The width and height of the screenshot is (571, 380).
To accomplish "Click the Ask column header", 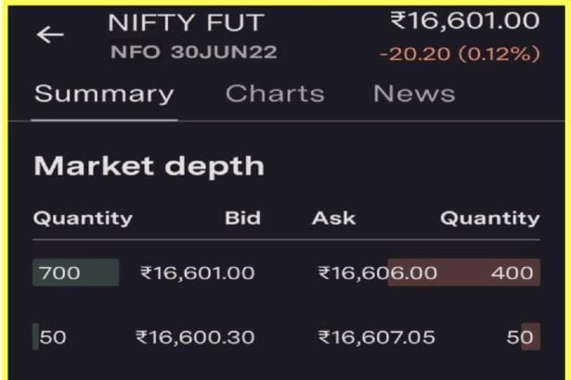I will tap(331, 219).
